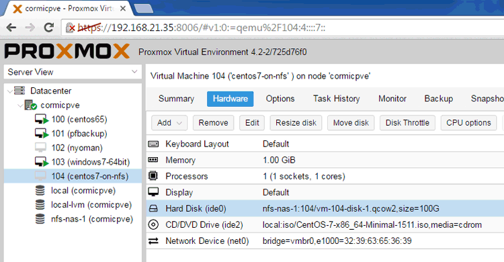
Task: Open the Server View dropdown
Action: 73,72
